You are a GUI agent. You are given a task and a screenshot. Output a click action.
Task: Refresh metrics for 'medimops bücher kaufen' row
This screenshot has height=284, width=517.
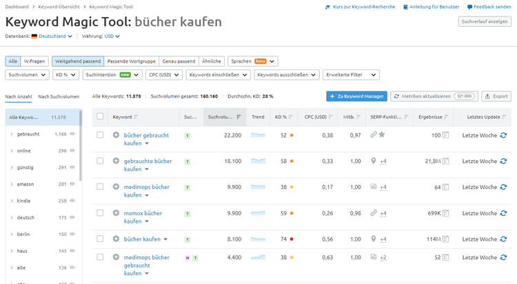pos(503,187)
